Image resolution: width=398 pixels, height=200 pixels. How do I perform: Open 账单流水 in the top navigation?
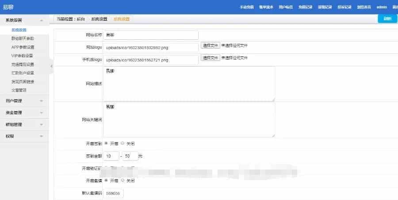266,8
